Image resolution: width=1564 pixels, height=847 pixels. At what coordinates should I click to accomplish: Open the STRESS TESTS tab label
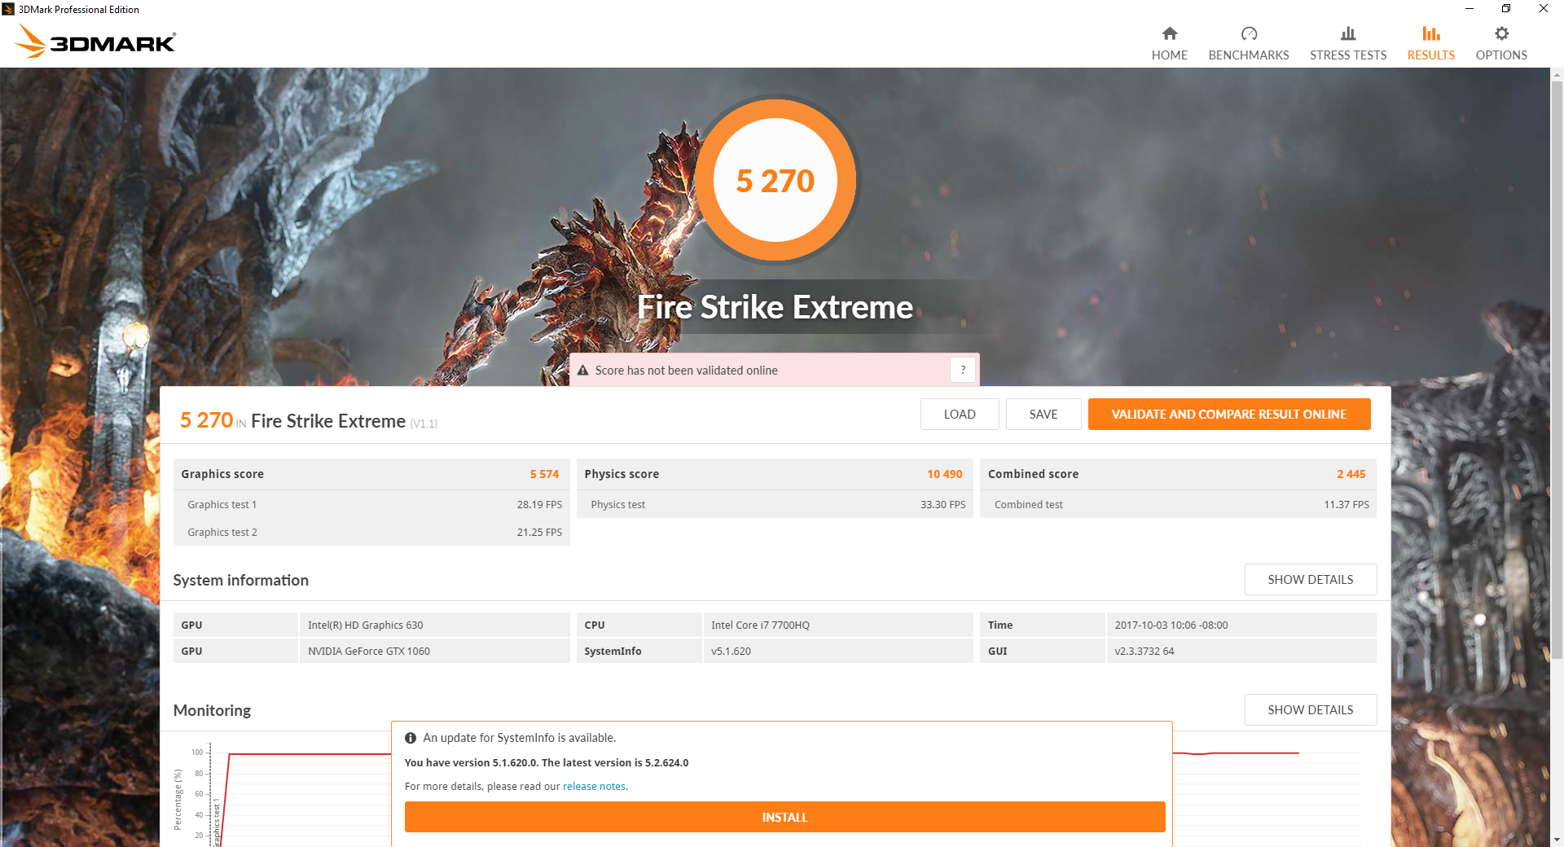(1348, 55)
